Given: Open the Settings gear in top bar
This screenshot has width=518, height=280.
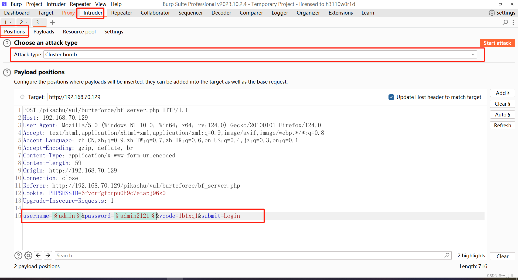Looking at the screenshot, I should tap(502, 13).
